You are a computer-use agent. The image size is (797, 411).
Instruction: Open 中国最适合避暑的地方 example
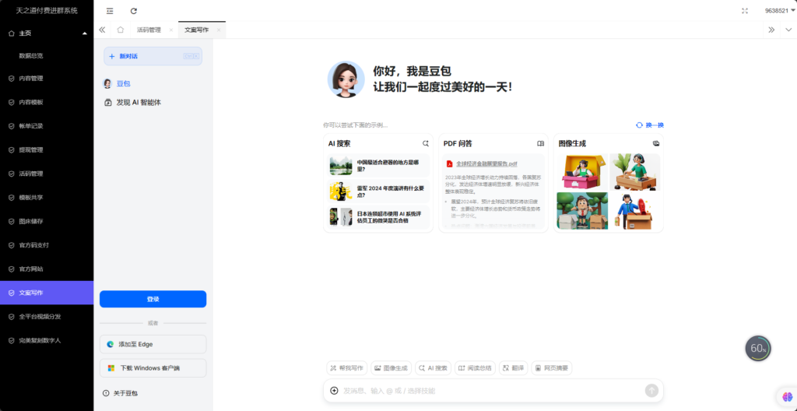click(x=379, y=166)
